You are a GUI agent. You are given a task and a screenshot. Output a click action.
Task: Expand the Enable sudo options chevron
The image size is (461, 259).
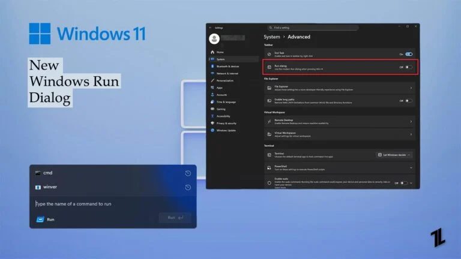411,183
